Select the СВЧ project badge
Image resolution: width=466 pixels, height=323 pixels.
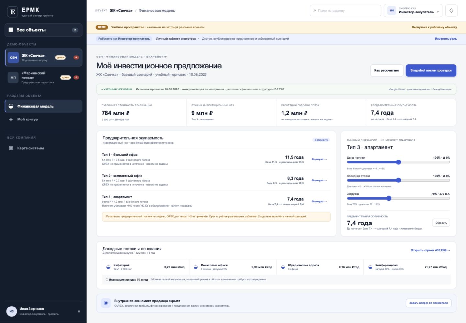[13, 57]
